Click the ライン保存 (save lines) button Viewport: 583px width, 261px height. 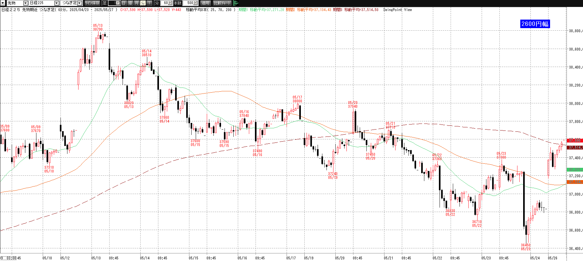(x=92, y=3)
